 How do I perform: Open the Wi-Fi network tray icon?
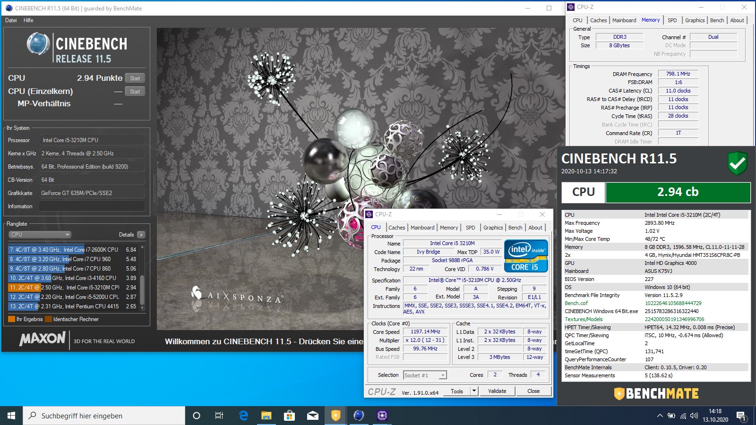pyautogui.click(x=683, y=416)
